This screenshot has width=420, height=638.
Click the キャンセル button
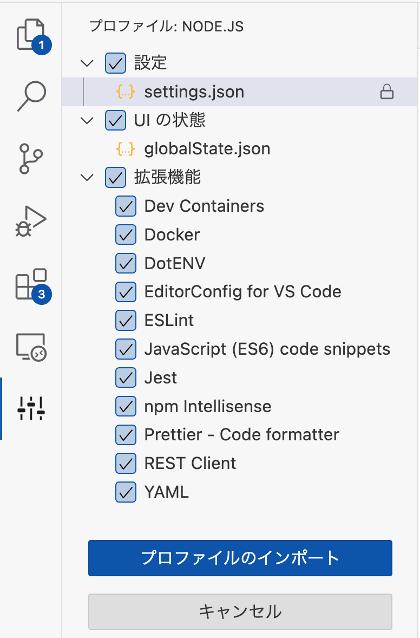click(x=240, y=611)
